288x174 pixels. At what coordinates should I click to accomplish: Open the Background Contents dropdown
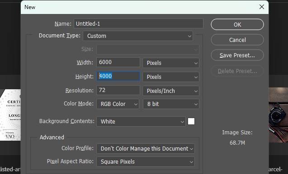[x=141, y=122]
